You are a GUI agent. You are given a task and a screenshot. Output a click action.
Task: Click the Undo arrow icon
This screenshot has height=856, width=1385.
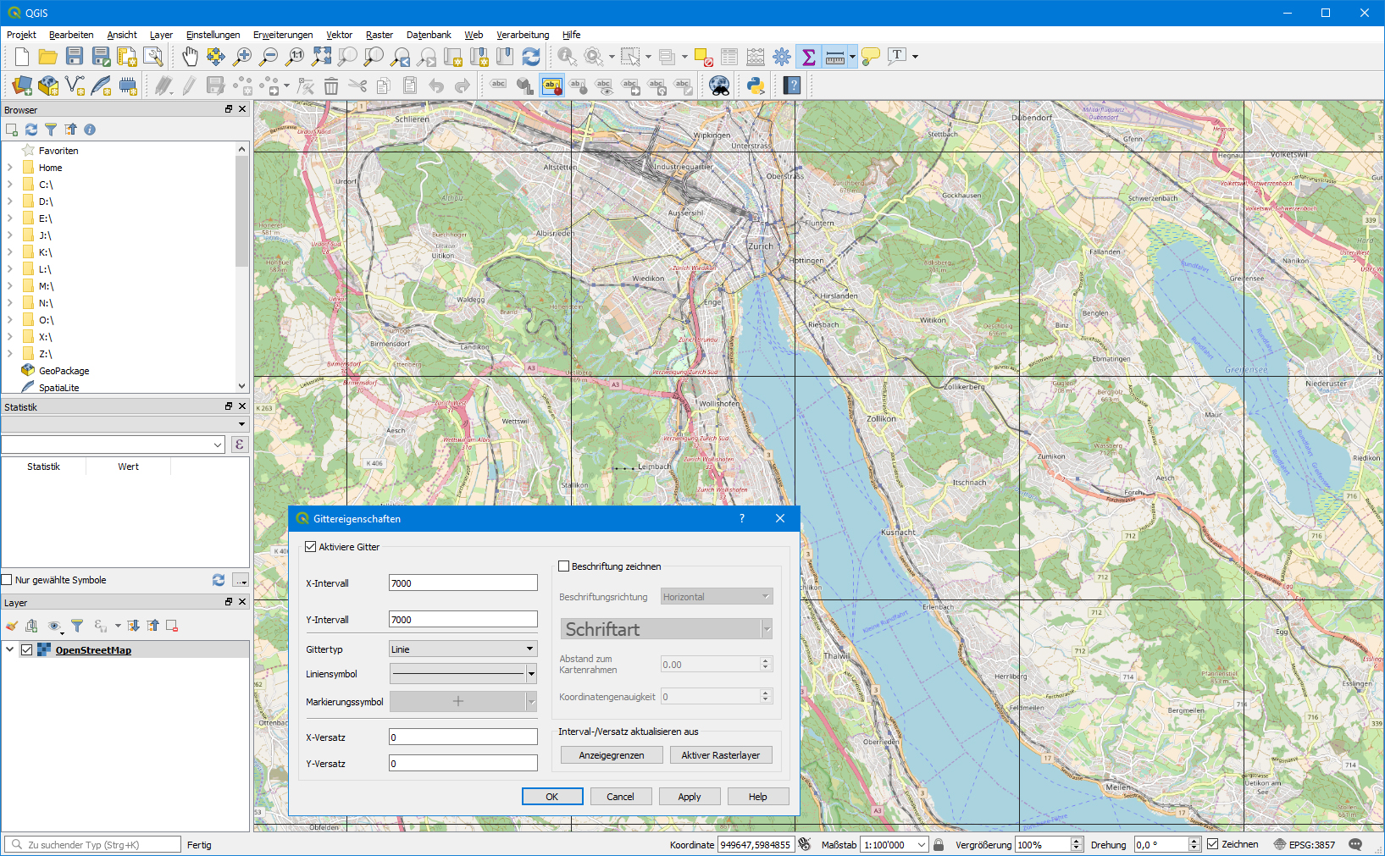click(x=436, y=85)
